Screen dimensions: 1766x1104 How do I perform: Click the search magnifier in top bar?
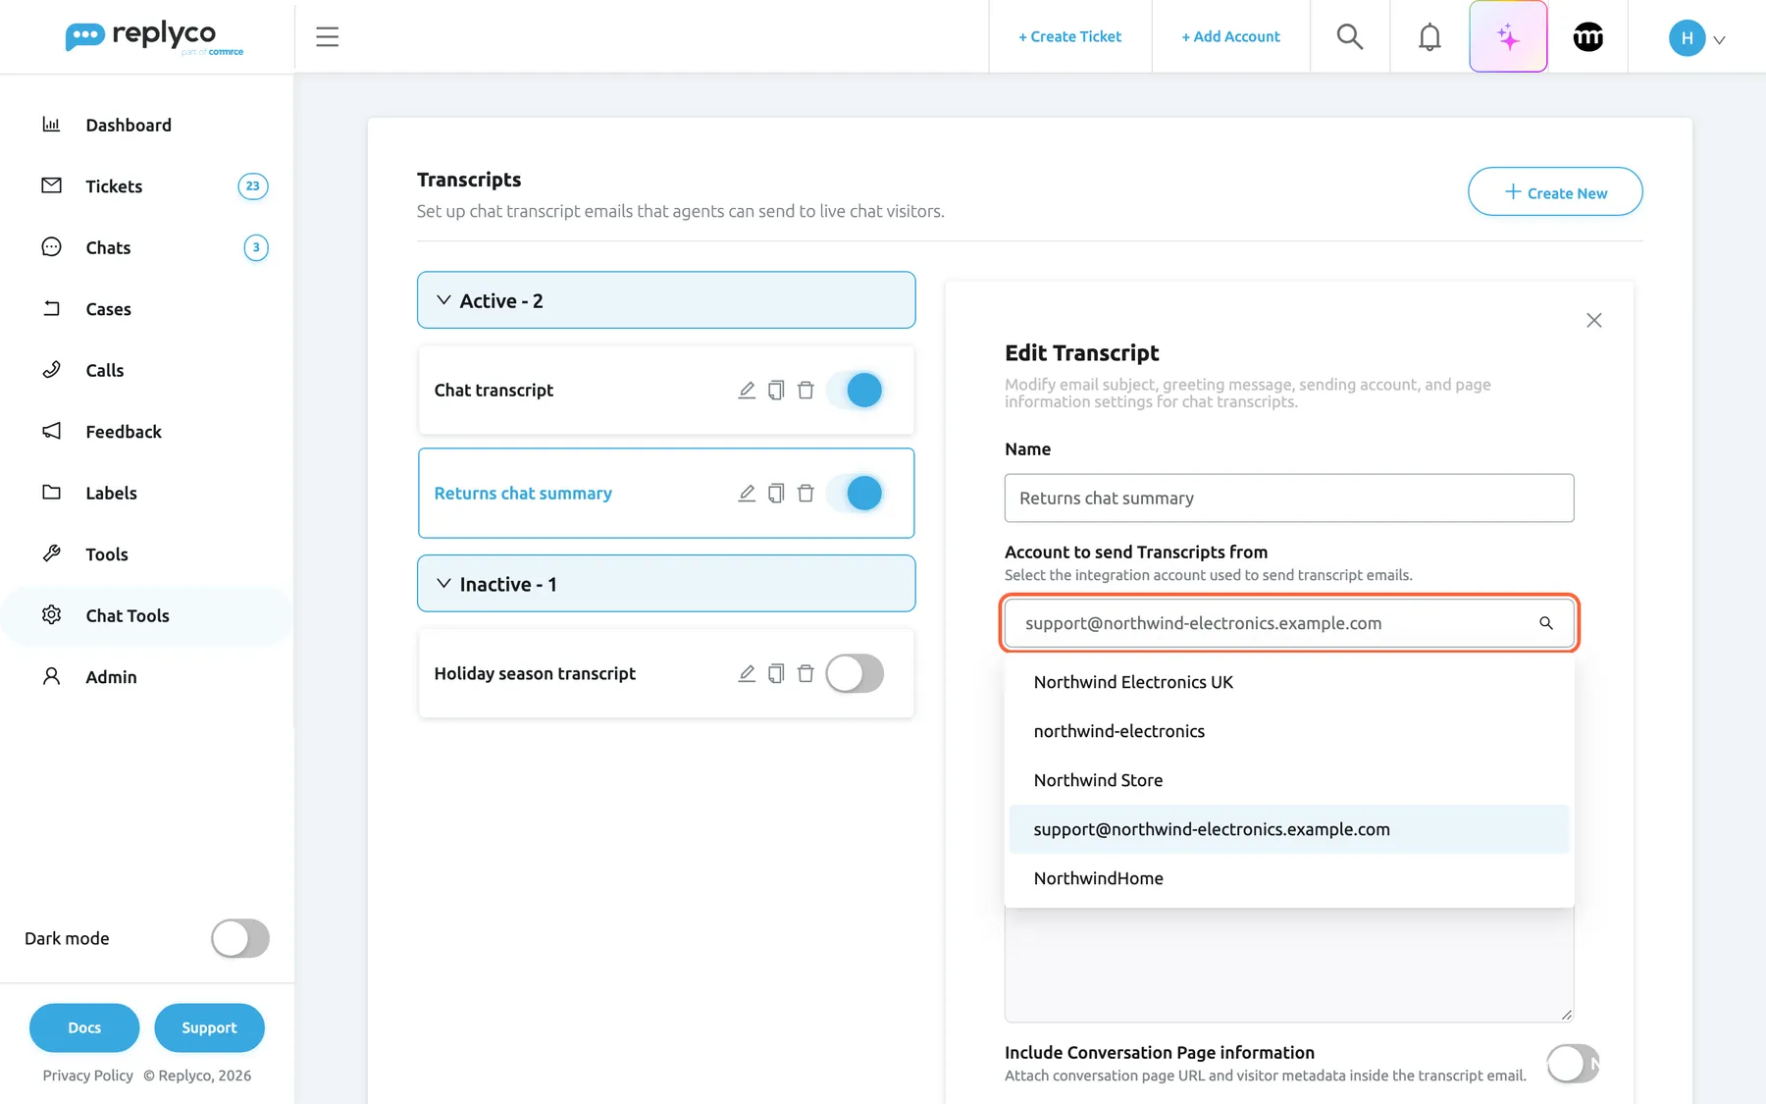pos(1350,37)
